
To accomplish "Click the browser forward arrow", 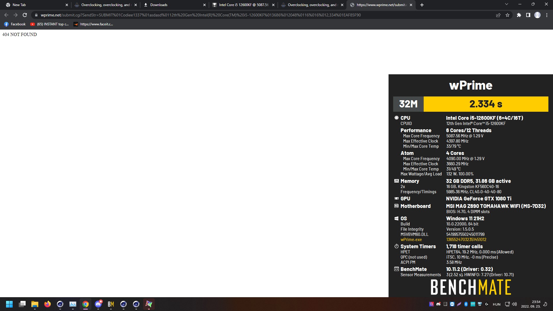I will tap(16, 15).
